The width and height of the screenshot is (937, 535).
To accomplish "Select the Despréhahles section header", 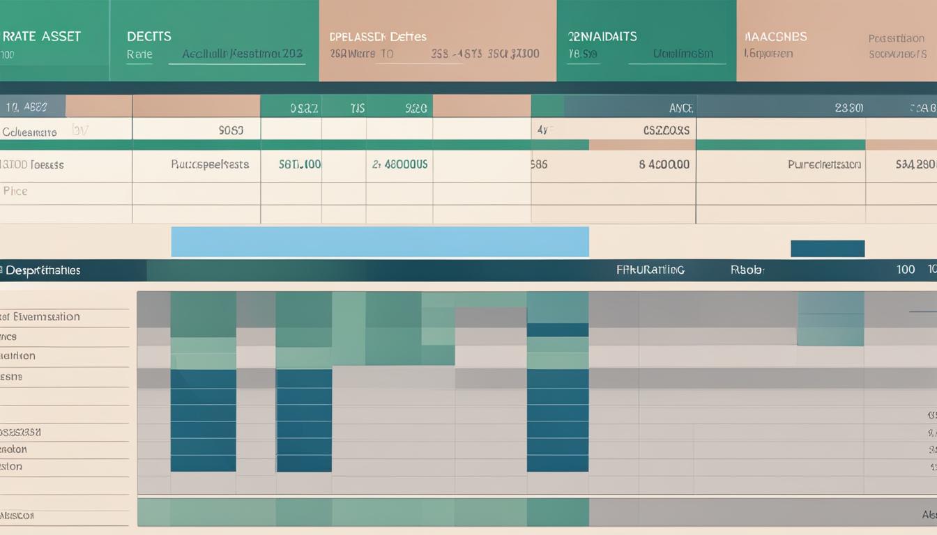I will [42, 270].
